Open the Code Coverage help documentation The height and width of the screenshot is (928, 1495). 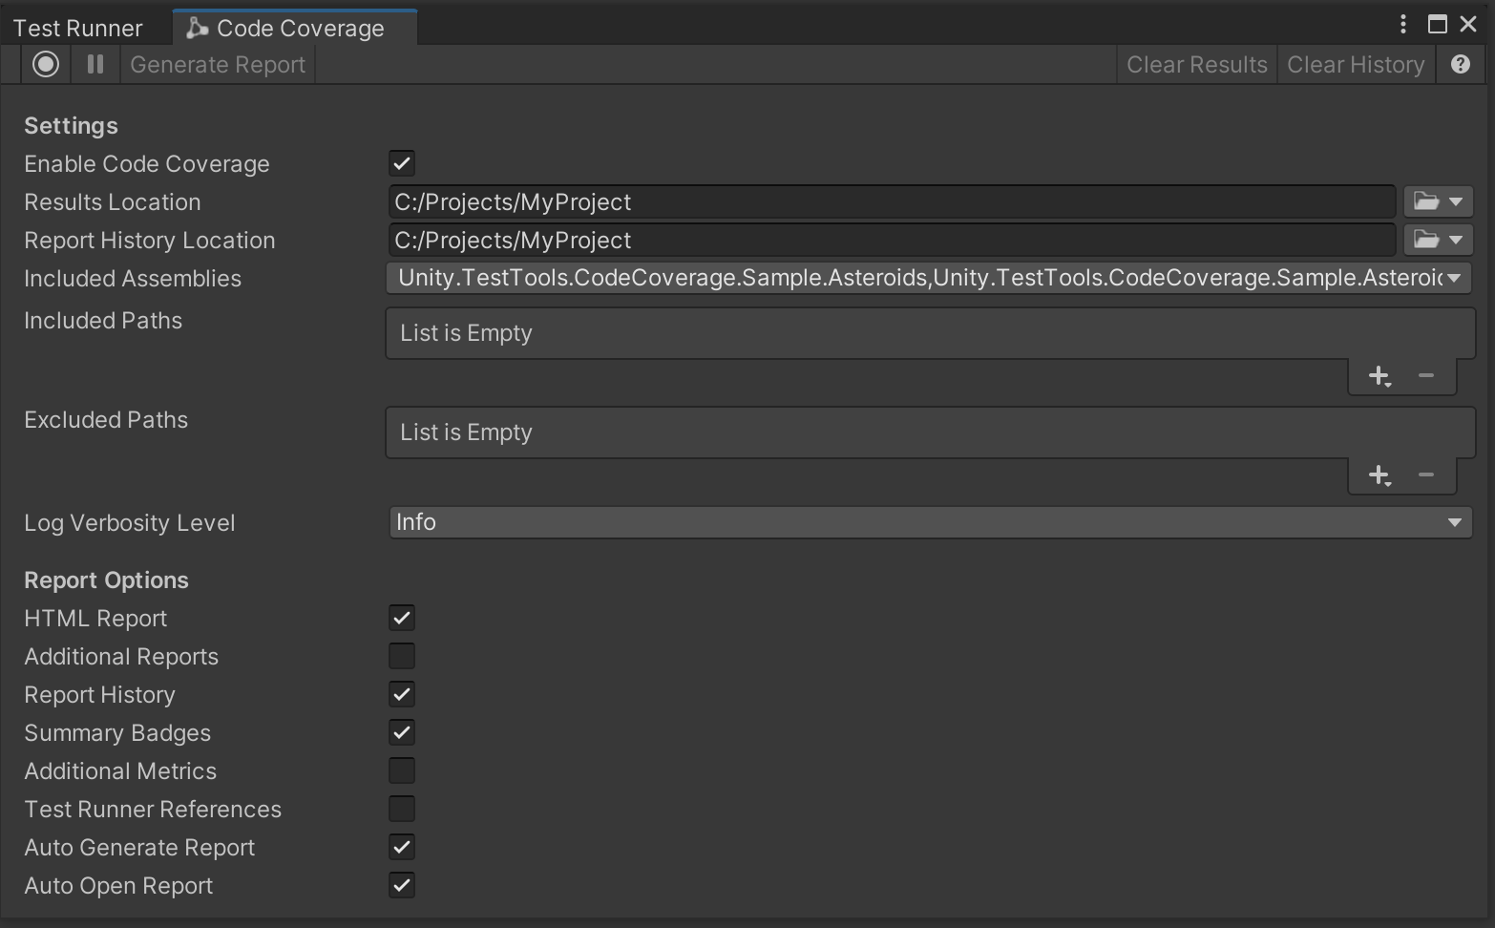[1460, 64]
